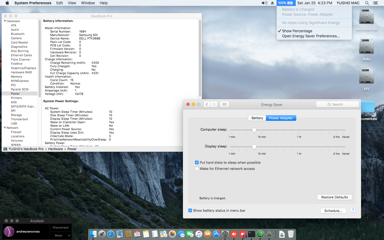Open Spotlight magnifier in menu bar

367,3
